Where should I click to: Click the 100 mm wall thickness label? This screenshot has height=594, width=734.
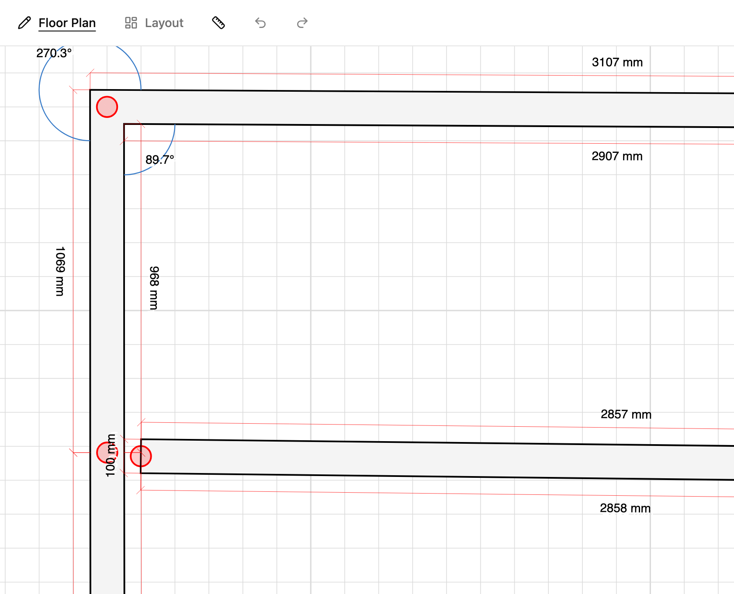111,455
